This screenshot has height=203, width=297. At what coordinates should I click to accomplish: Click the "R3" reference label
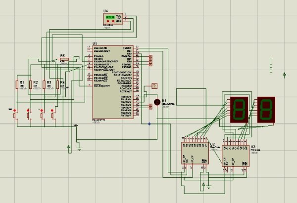tap(49, 82)
